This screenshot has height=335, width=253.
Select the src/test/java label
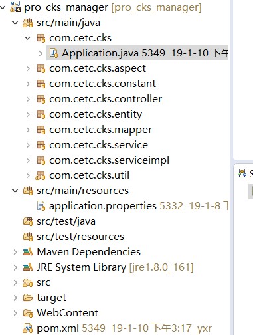(66, 221)
